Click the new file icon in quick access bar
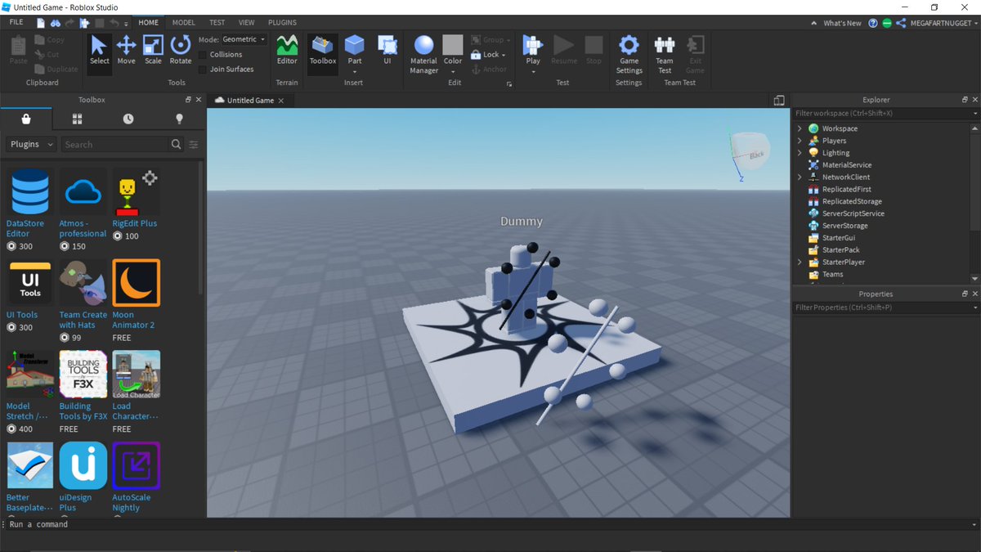 (41, 23)
